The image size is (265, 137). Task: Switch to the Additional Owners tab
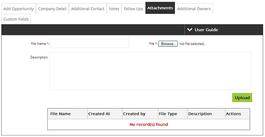coord(194,9)
